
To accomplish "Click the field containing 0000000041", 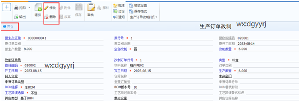I will (x=65, y=38).
